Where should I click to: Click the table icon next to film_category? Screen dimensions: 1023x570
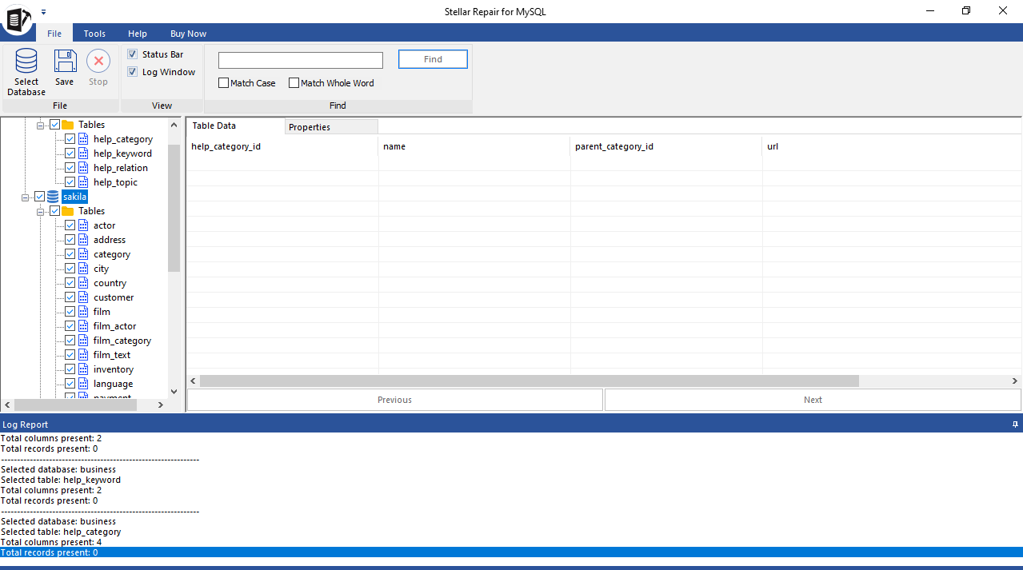[x=83, y=341]
